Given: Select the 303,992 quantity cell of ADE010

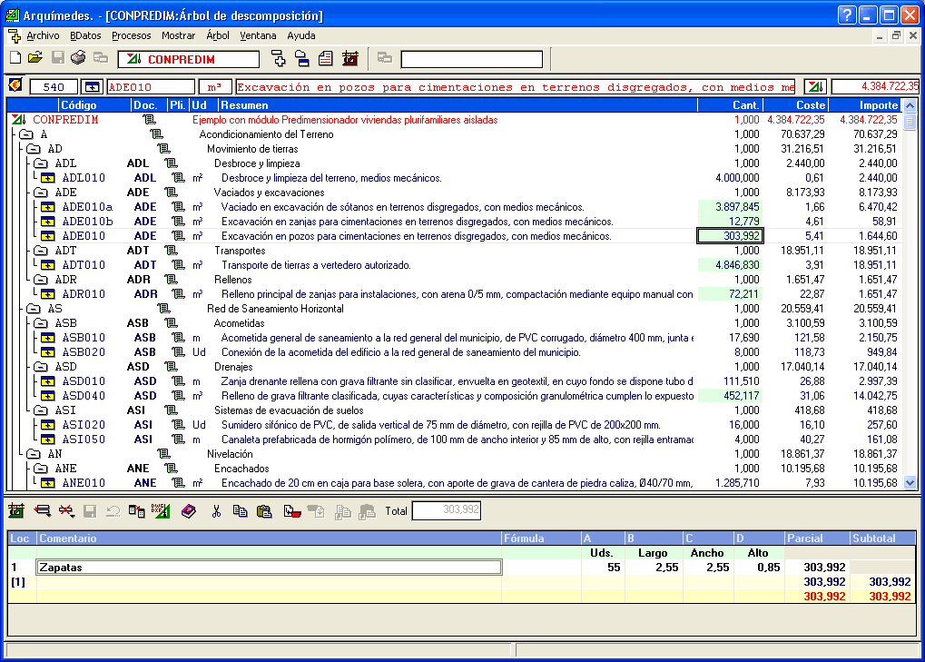Looking at the screenshot, I should [x=731, y=236].
